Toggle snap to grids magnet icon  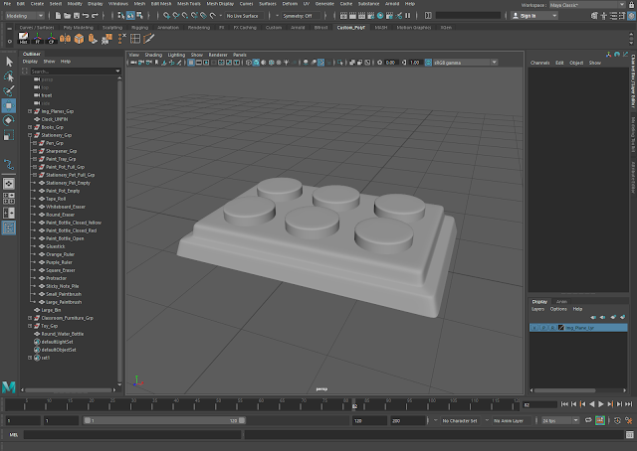166,16
